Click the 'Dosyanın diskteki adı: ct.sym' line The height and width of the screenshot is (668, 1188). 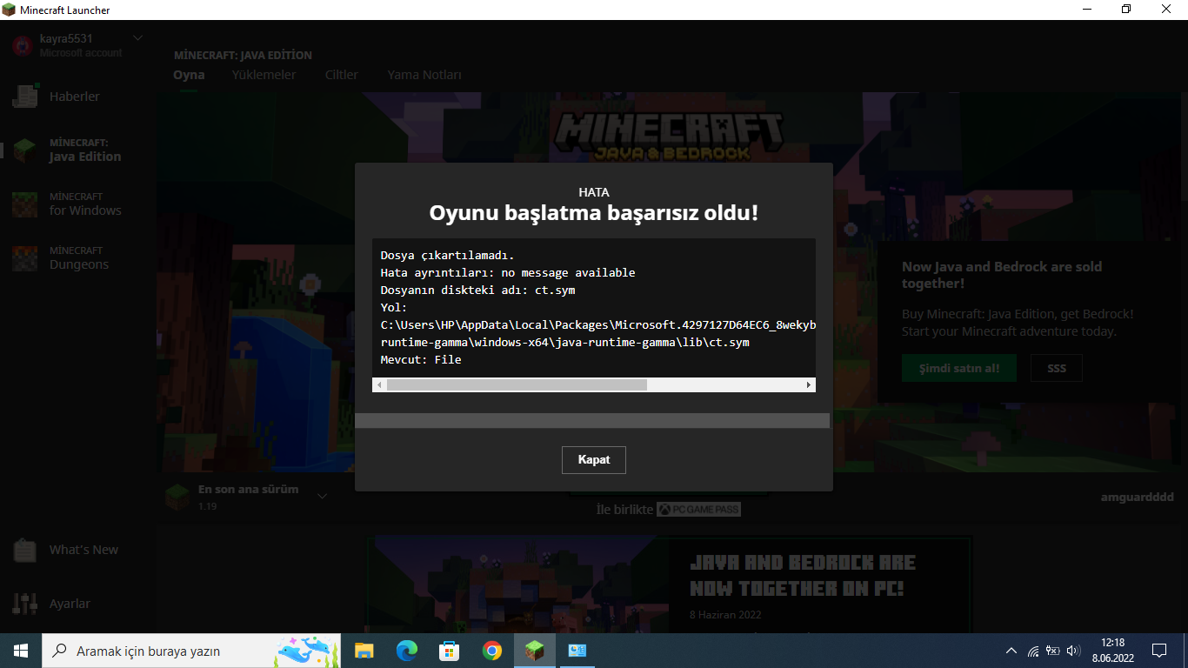click(478, 290)
